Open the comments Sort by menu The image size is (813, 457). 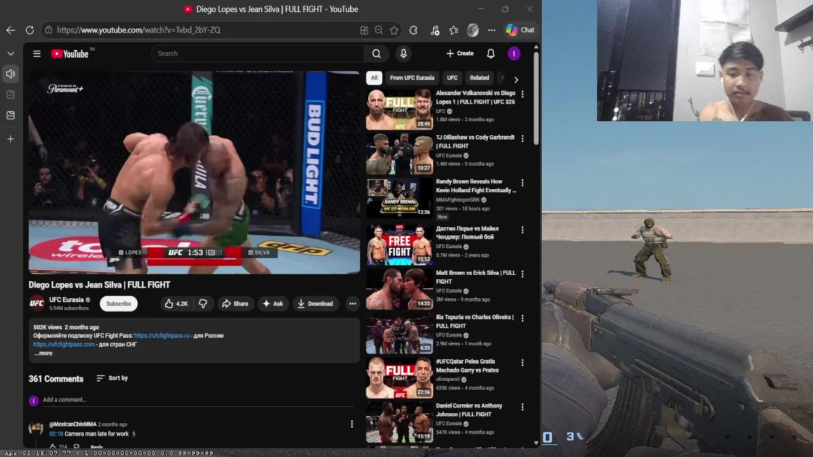click(112, 378)
